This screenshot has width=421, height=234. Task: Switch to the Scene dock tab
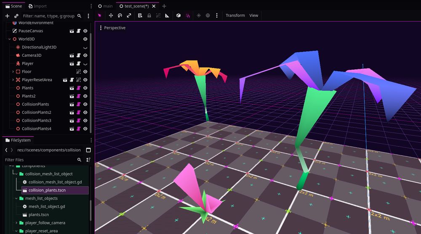tap(14, 6)
